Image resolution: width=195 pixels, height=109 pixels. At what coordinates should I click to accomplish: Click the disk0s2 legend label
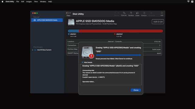tap(119, 34)
